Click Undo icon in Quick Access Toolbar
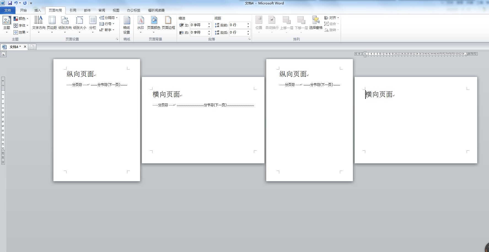 tap(16, 3)
